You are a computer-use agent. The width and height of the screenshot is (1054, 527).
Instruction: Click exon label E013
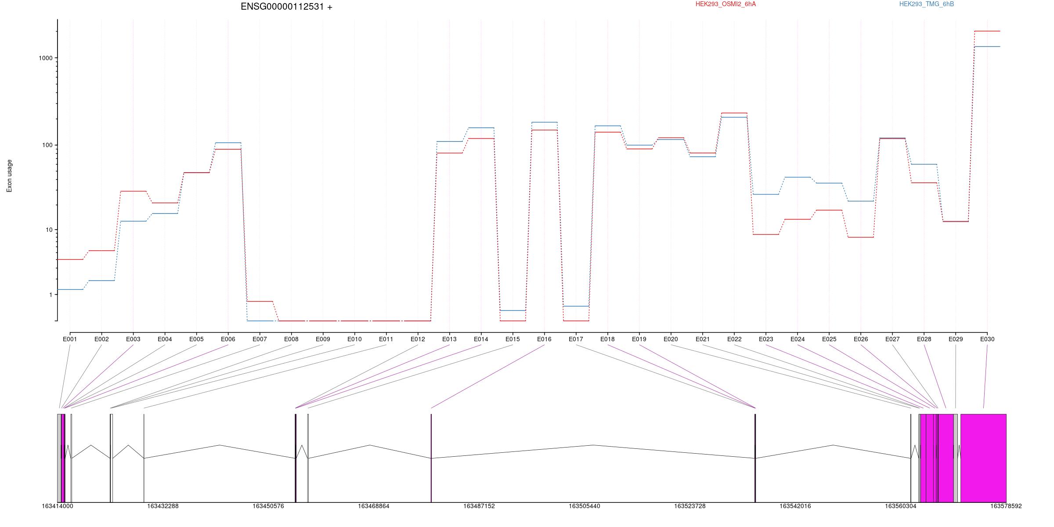[x=449, y=339]
